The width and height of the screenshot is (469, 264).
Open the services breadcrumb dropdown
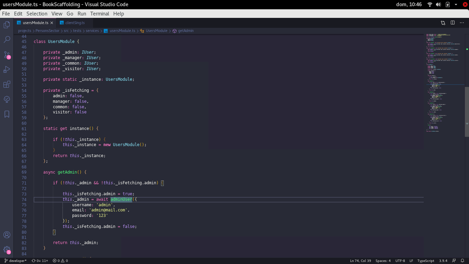click(92, 31)
